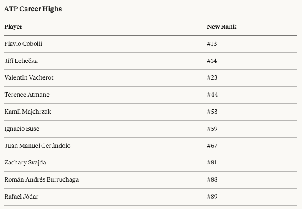302x209 pixels.
Task: Select Juan Manuel Cerúndolo's name
Action: coord(37,146)
